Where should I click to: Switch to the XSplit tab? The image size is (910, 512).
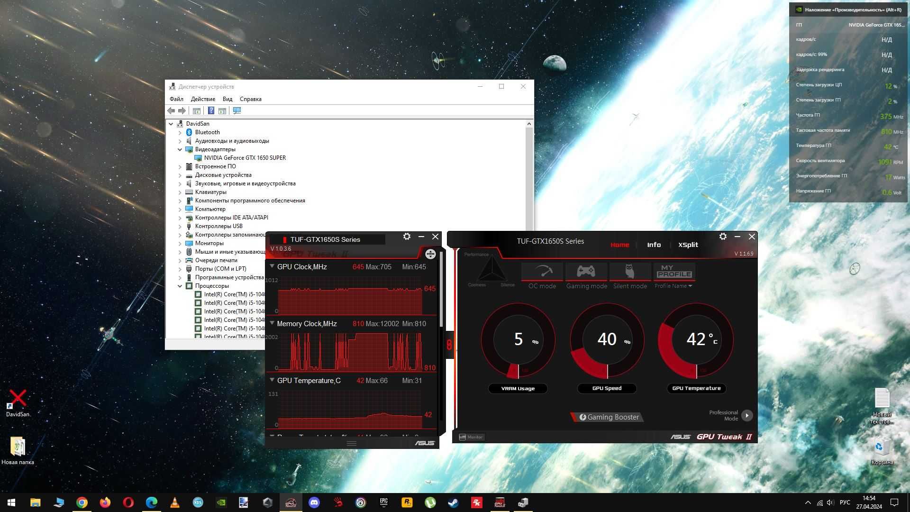(x=688, y=245)
